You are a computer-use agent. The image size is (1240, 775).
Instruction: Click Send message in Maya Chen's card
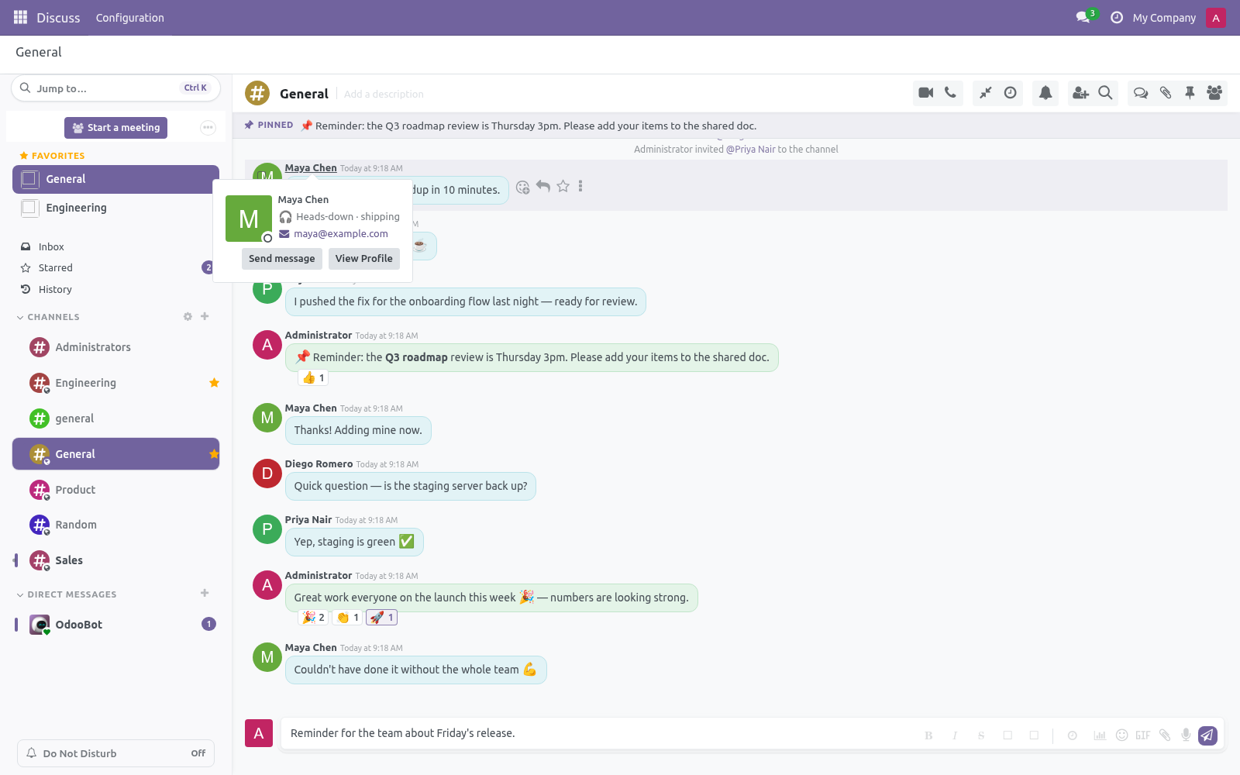point(282,259)
